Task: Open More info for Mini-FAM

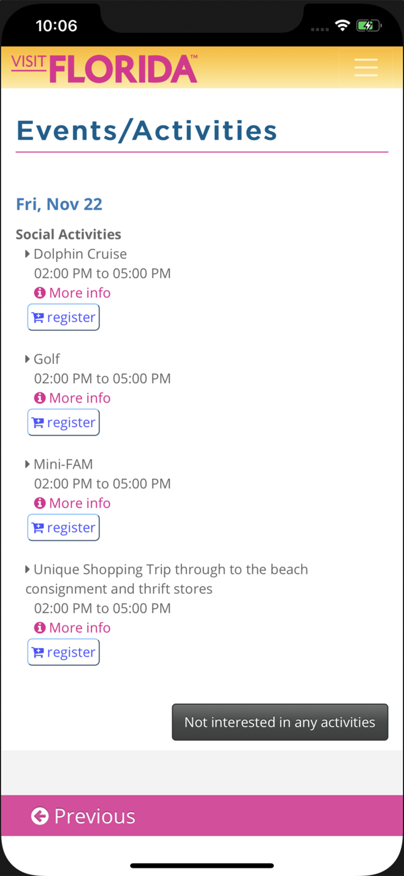Action: 80,503
